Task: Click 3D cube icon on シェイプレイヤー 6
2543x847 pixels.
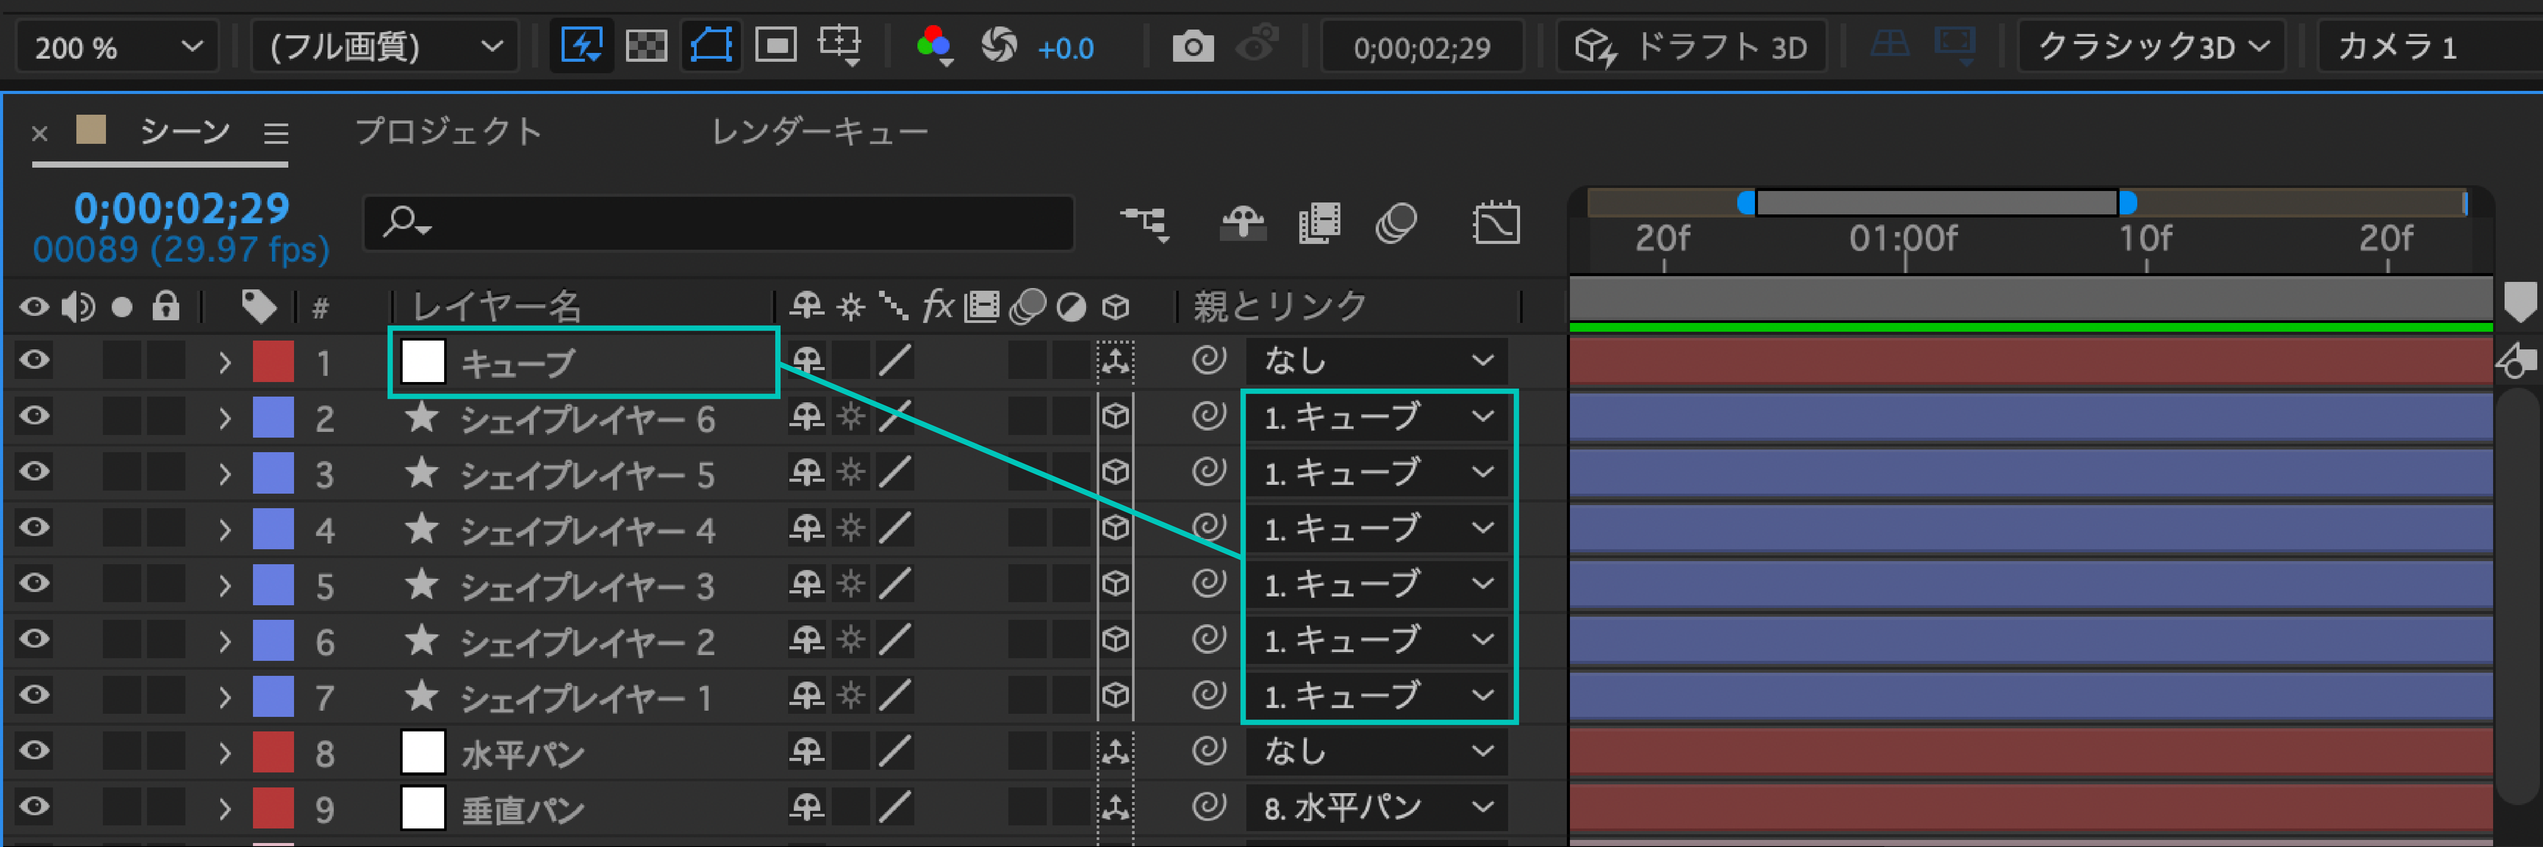Action: [1116, 417]
